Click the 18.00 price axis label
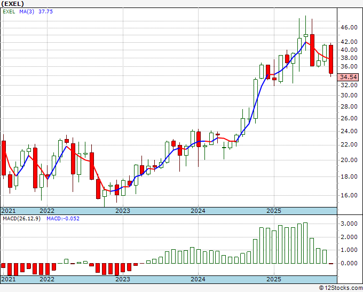The height and width of the screenshot is (292, 363). point(349,176)
